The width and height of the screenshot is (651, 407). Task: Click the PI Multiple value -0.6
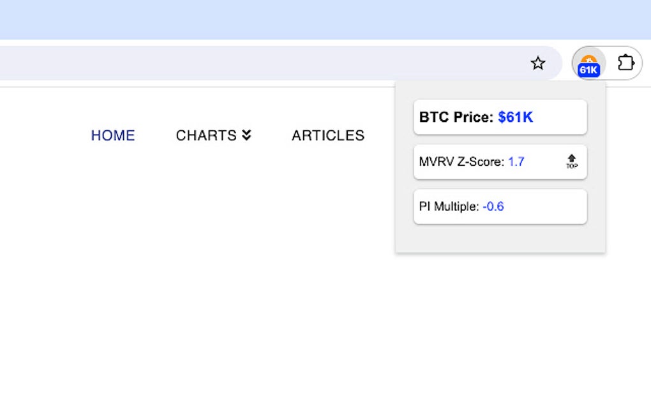click(493, 207)
